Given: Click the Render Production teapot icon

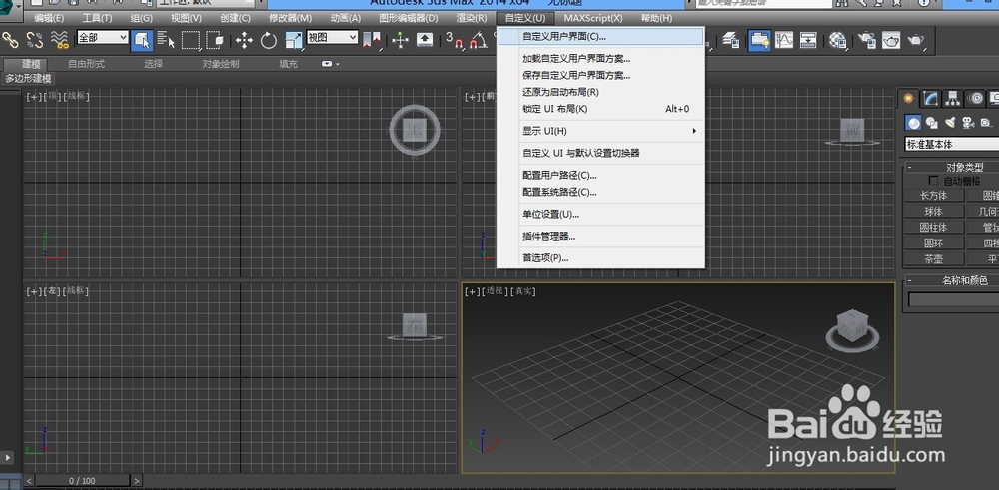Looking at the screenshot, I should [915, 40].
